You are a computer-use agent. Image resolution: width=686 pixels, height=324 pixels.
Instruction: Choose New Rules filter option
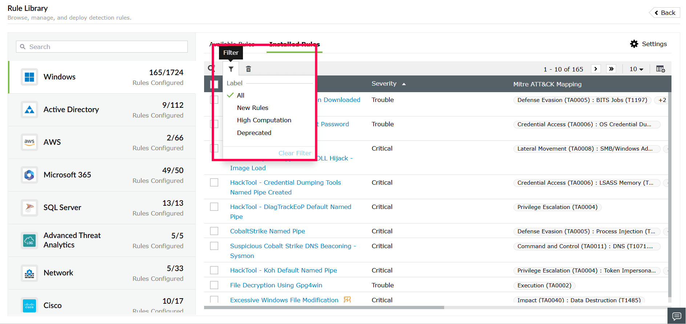(253, 108)
